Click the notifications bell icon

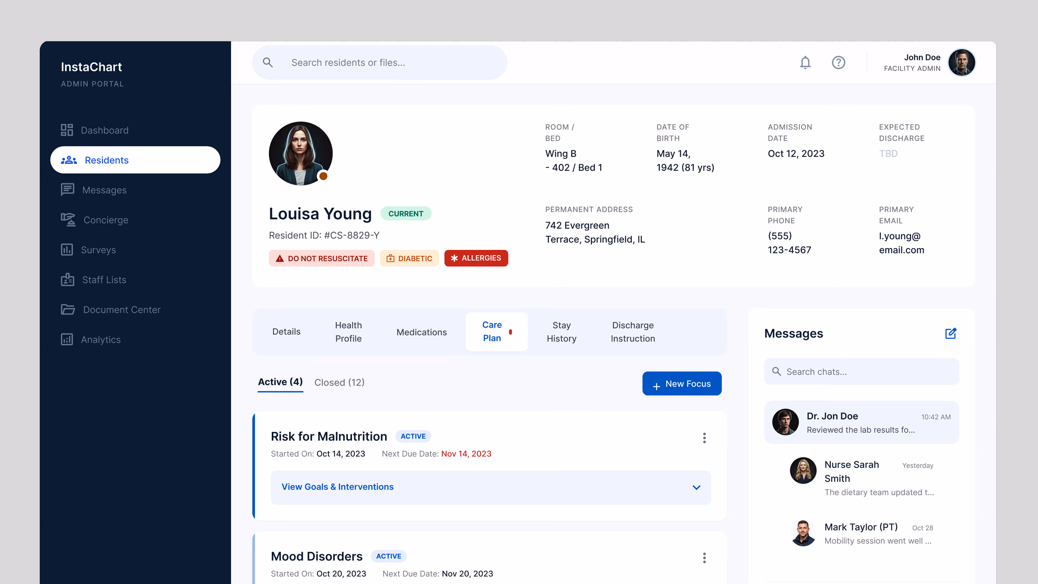pyautogui.click(x=805, y=62)
